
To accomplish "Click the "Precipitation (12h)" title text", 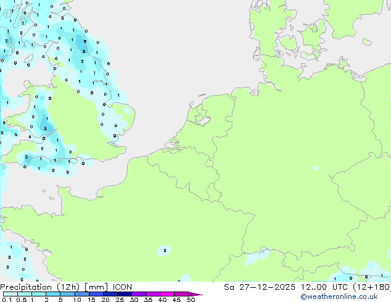I will coord(39,287).
